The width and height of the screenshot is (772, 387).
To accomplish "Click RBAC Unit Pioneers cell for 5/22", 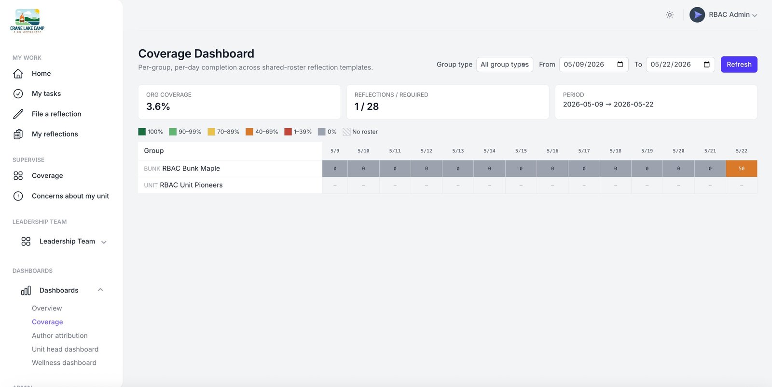I will (x=742, y=185).
